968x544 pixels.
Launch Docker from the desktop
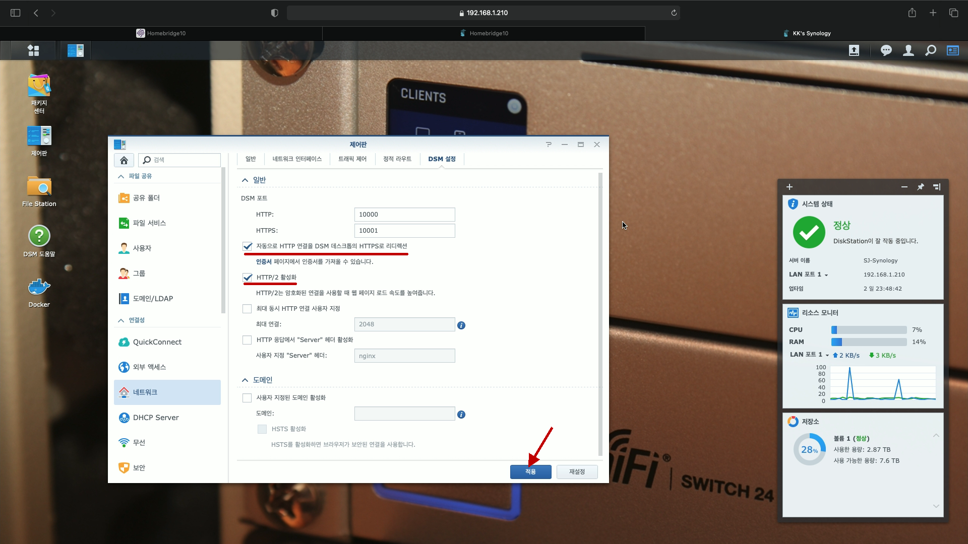(x=39, y=288)
